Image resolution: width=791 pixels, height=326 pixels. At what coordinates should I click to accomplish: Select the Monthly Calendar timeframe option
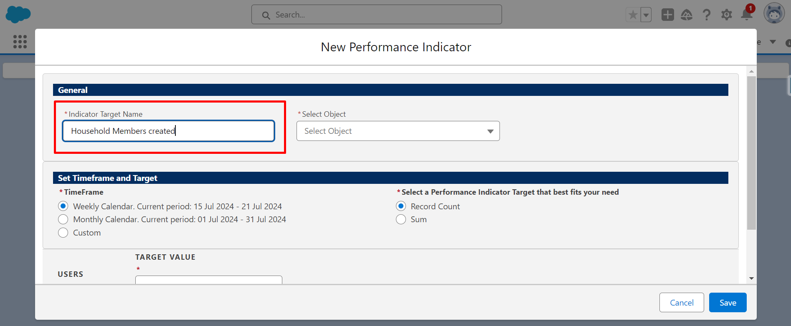[63, 219]
